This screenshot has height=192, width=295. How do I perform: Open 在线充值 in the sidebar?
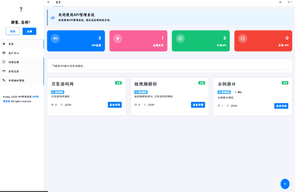point(22,71)
